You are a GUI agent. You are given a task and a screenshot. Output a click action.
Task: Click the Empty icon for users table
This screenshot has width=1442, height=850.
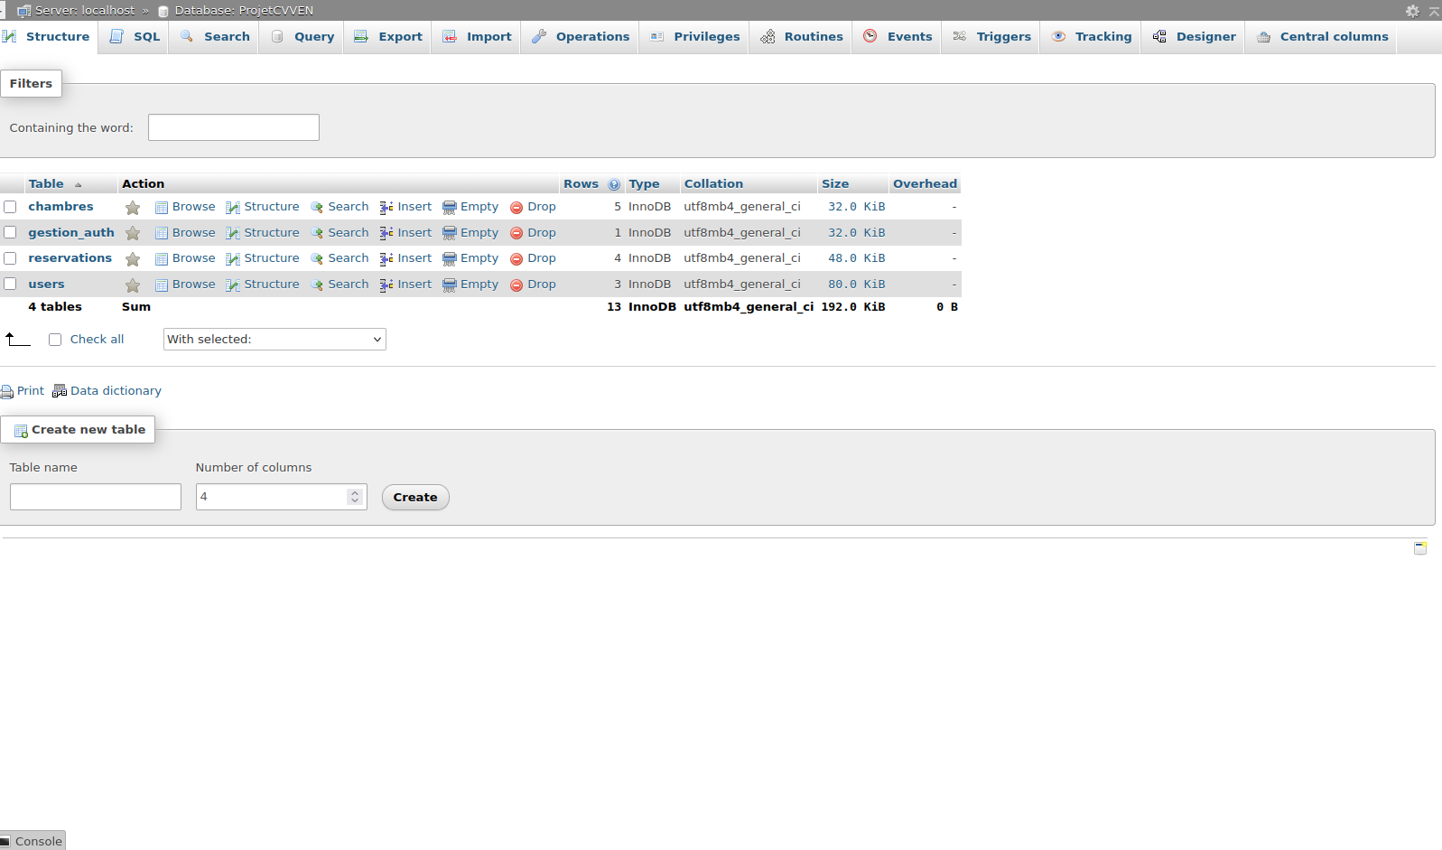pos(450,285)
